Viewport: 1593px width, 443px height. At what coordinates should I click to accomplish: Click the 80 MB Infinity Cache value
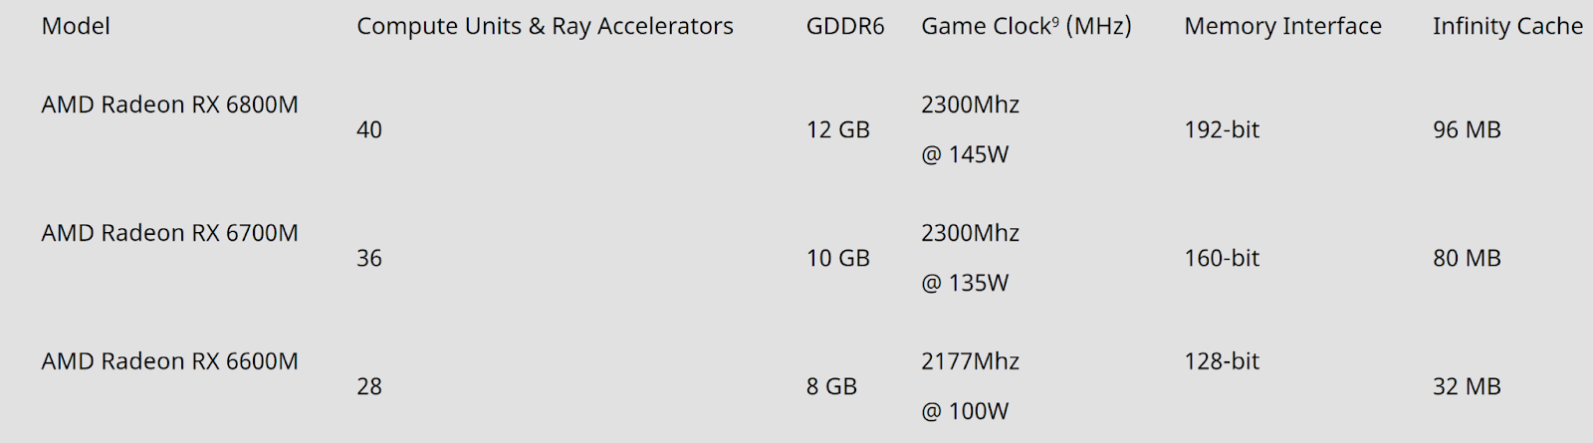tap(1467, 258)
